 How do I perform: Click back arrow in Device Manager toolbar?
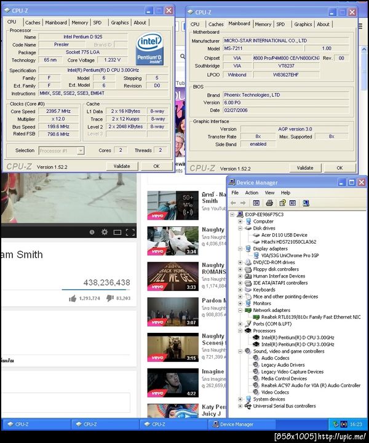233,203
